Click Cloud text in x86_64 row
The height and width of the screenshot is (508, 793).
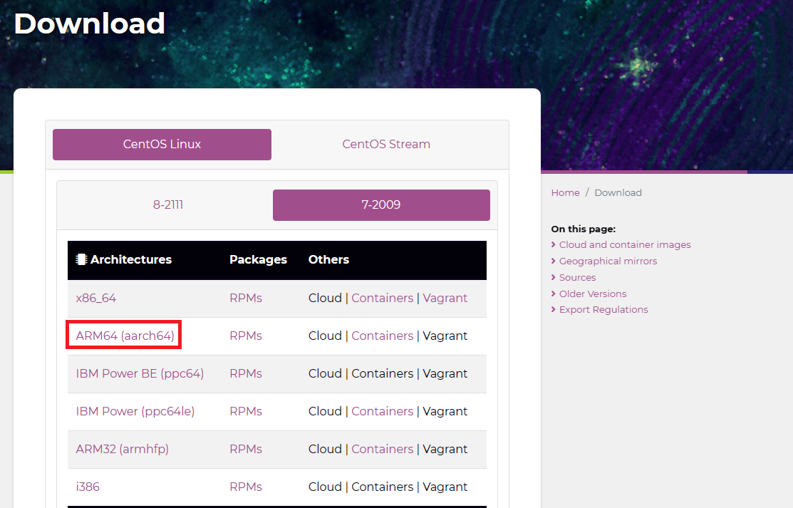325,298
